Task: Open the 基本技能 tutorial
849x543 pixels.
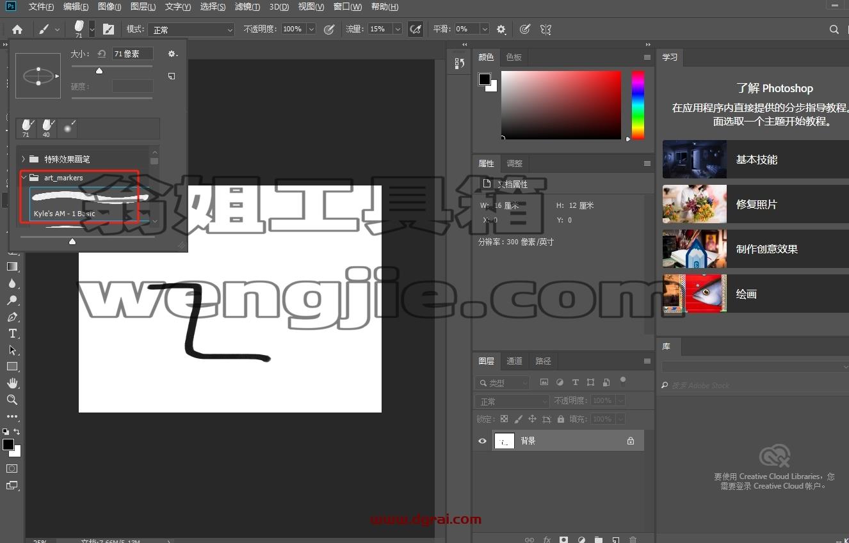Action: (x=756, y=159)
